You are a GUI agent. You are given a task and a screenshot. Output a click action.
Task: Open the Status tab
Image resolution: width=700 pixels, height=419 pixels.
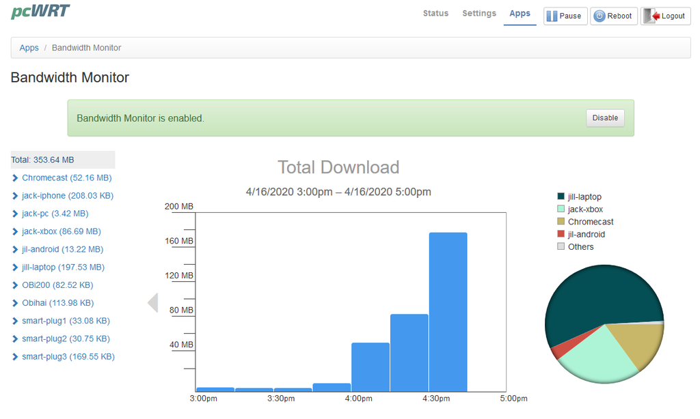coord(435,14)
